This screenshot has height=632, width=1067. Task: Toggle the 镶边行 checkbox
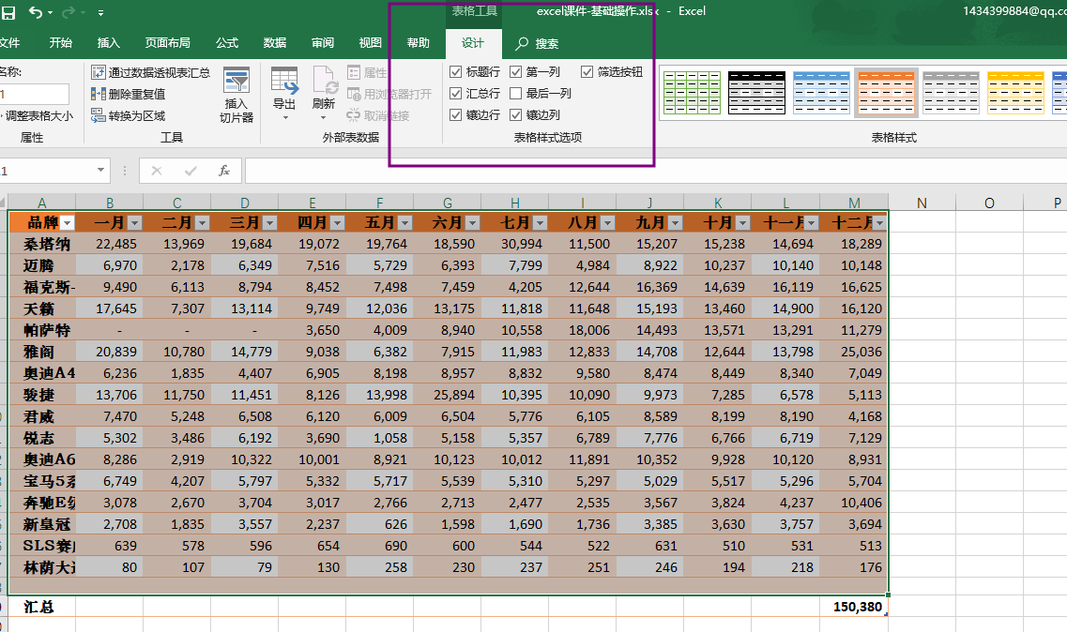(455, 115)
